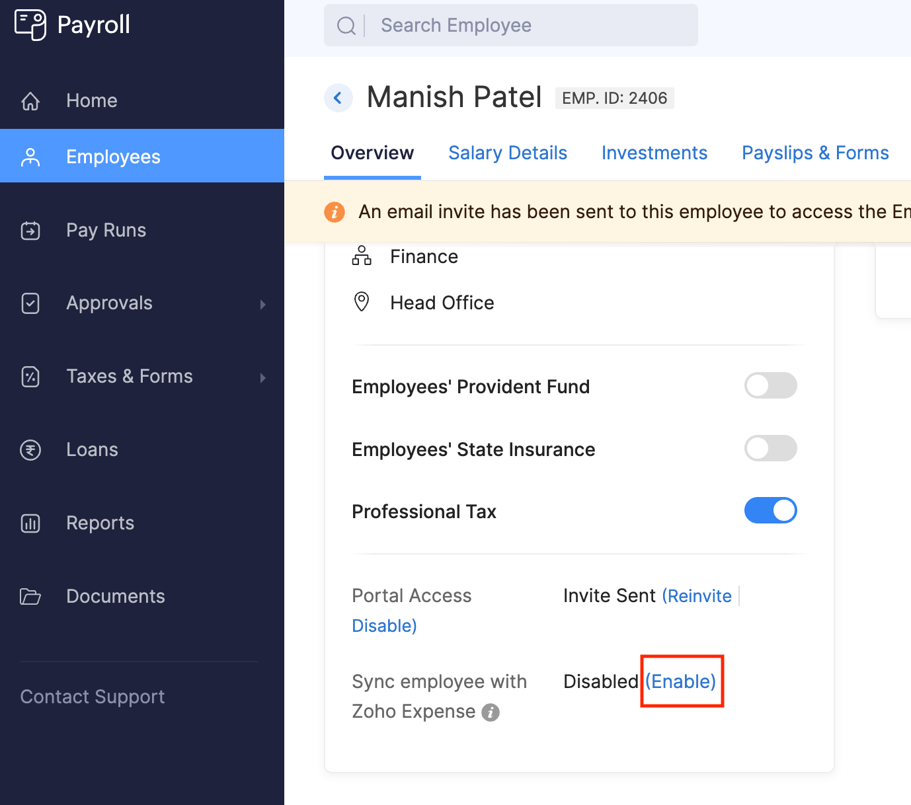This screenshot has width=911, height=805.
Task: Switch to the Salary Details tab
Action: [x=508, y=153]
